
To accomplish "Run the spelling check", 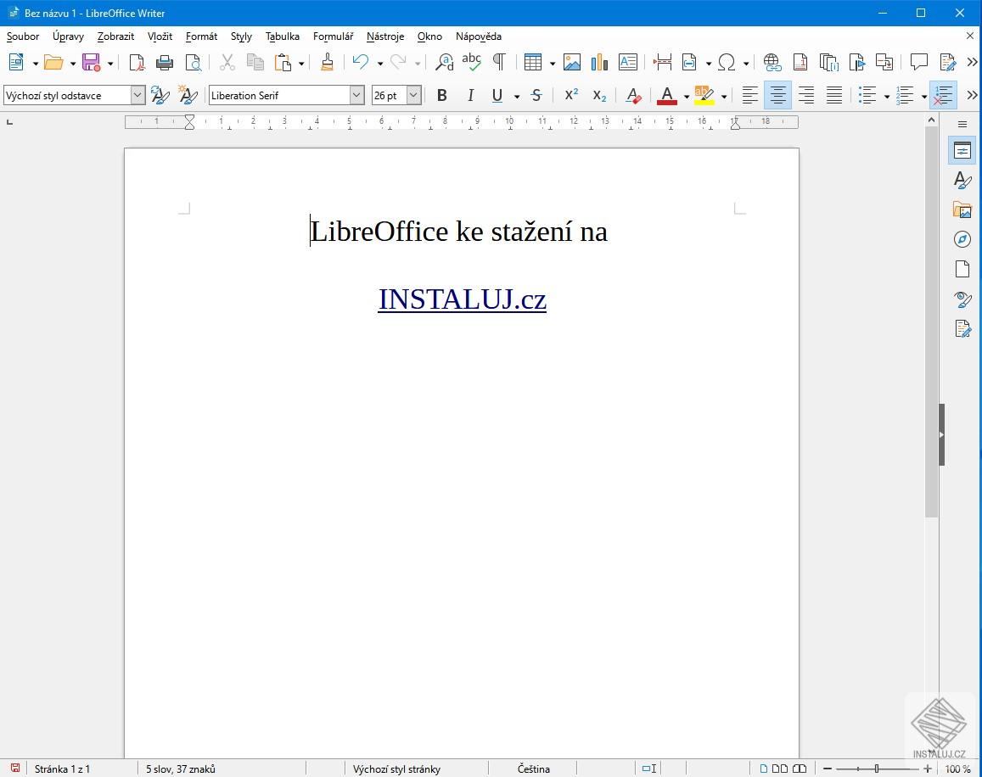I will click(472, 62).
